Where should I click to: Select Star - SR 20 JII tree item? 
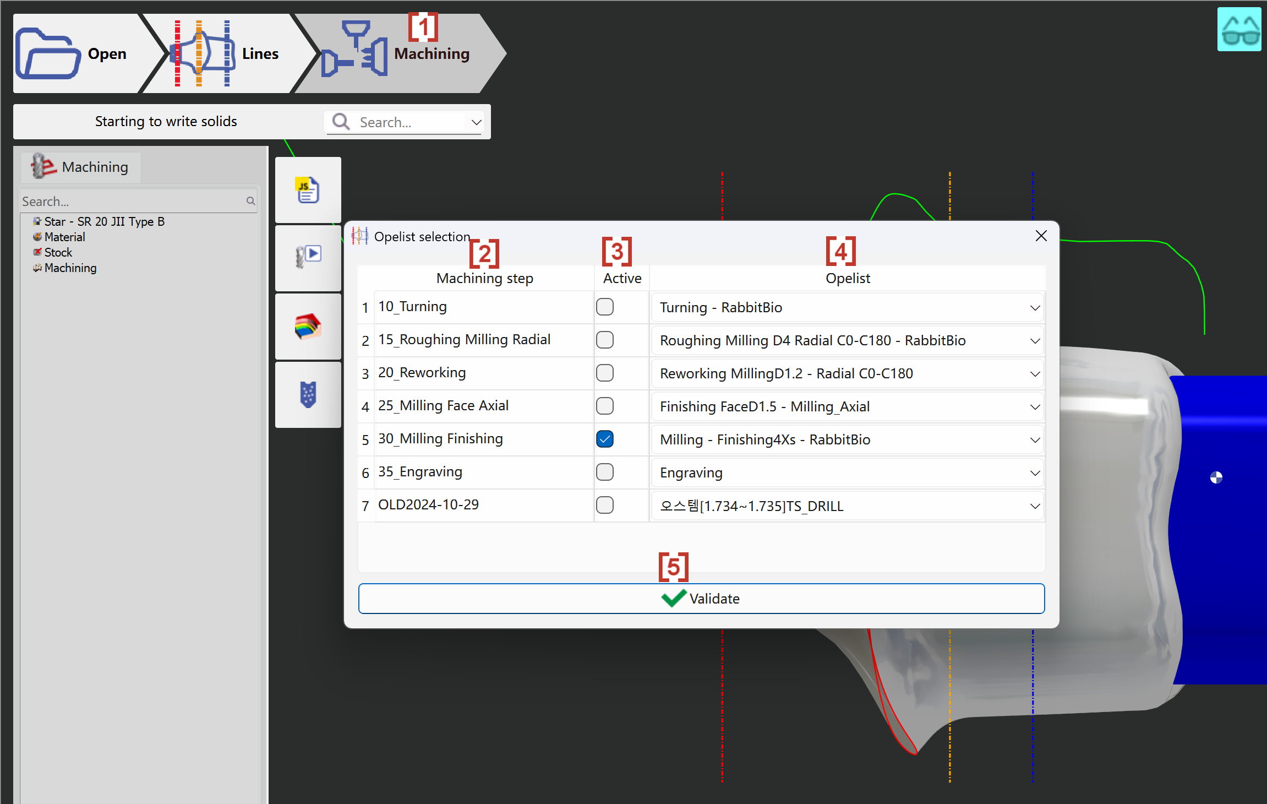pos(103,221)
